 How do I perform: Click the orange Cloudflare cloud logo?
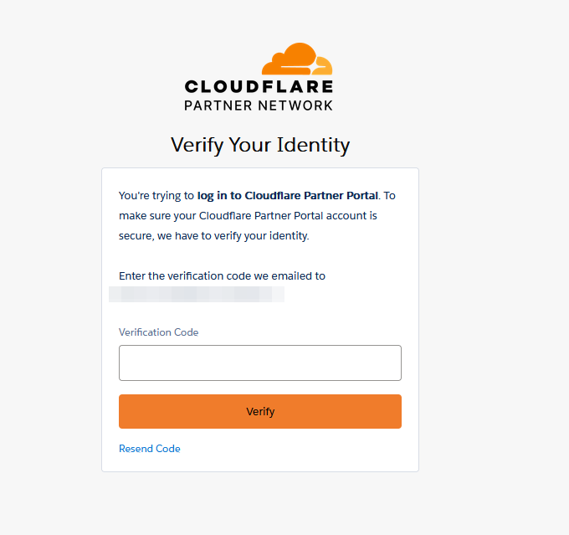[x=289, y=59]
